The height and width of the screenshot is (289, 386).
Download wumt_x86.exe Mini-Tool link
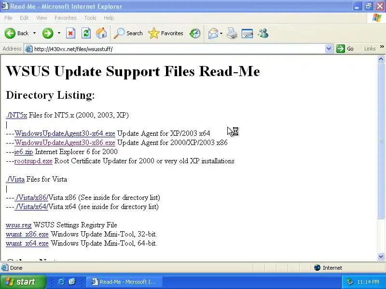click(x=27, y=234)
